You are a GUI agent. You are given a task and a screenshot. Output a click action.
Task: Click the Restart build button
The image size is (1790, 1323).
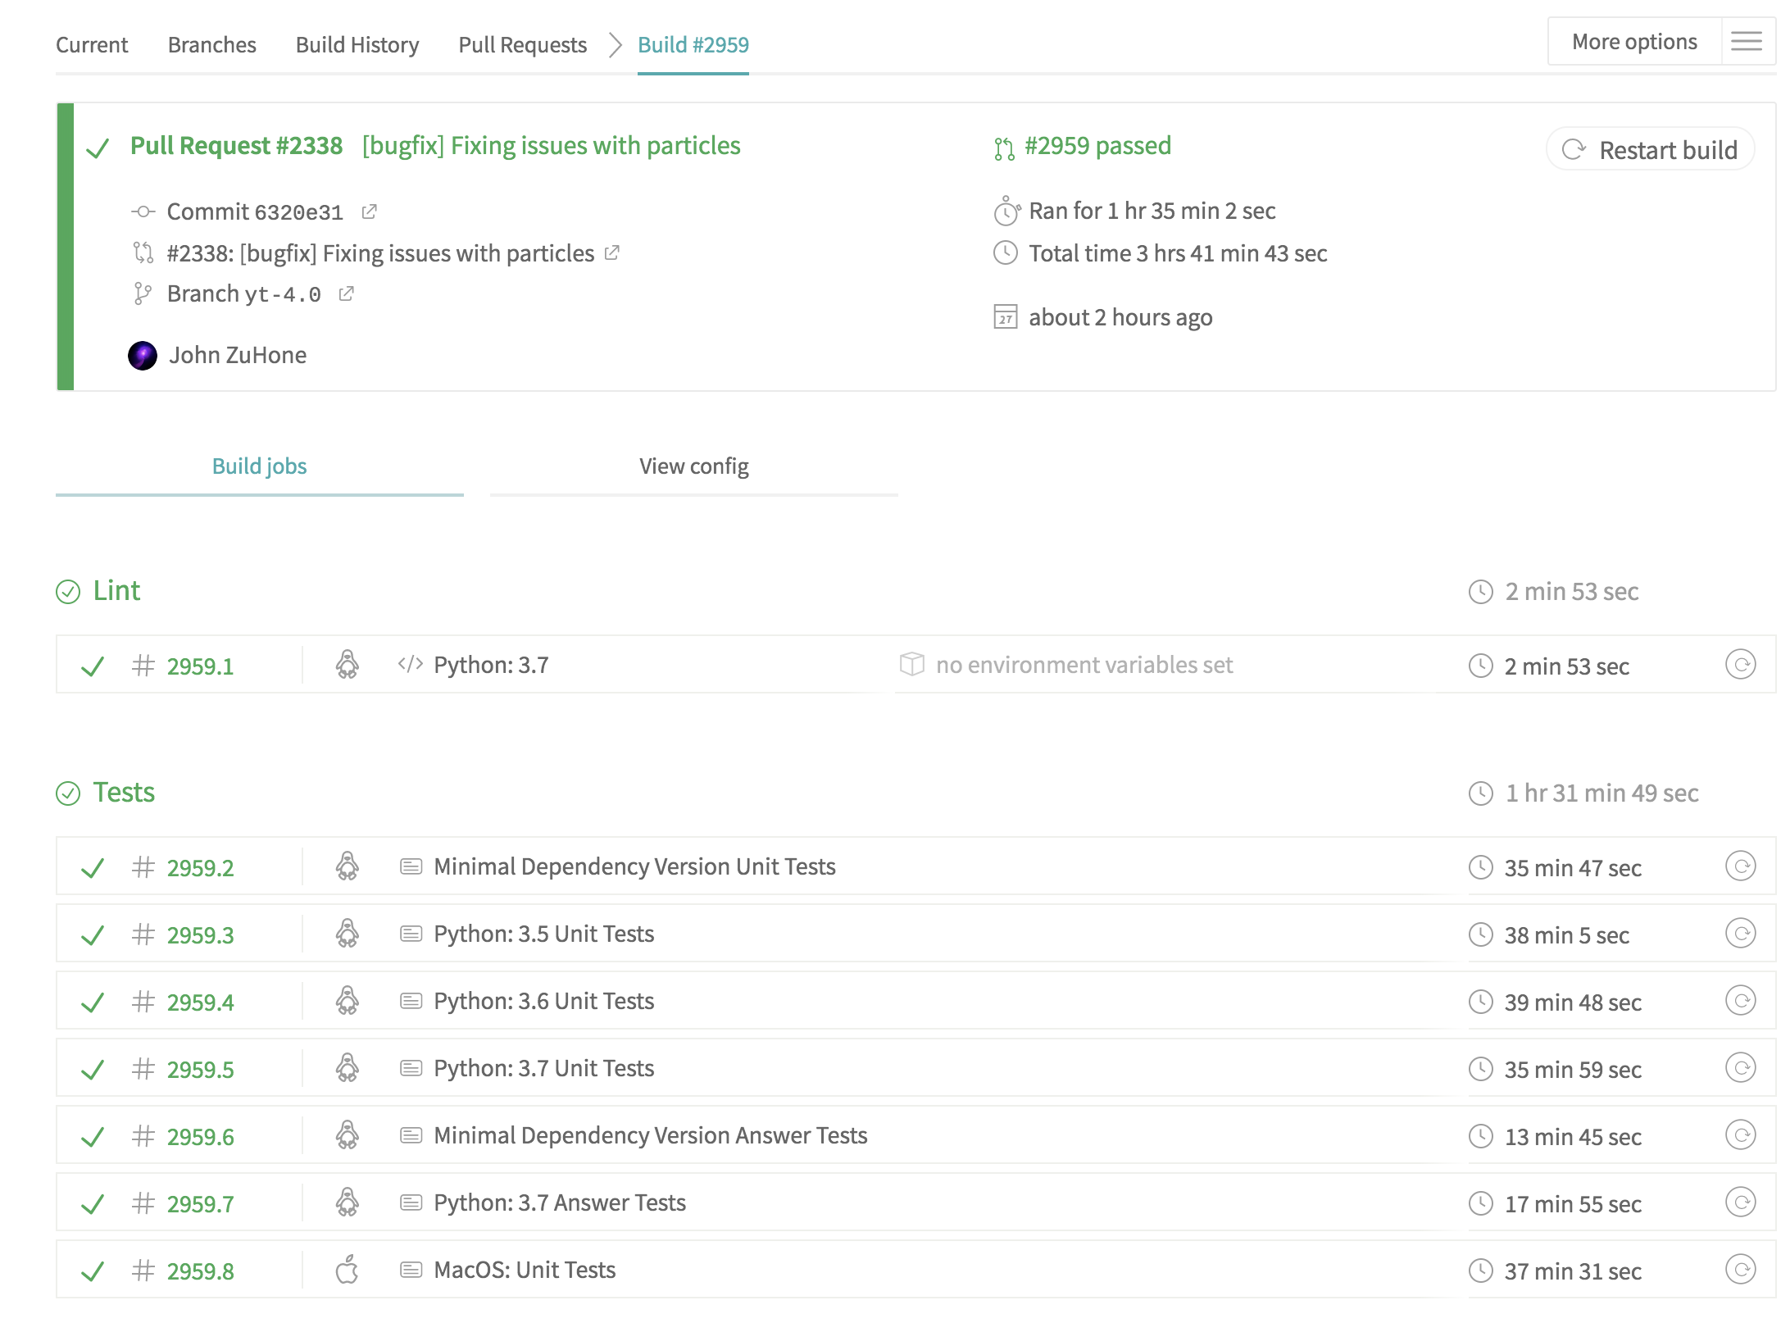(1651, 150)
